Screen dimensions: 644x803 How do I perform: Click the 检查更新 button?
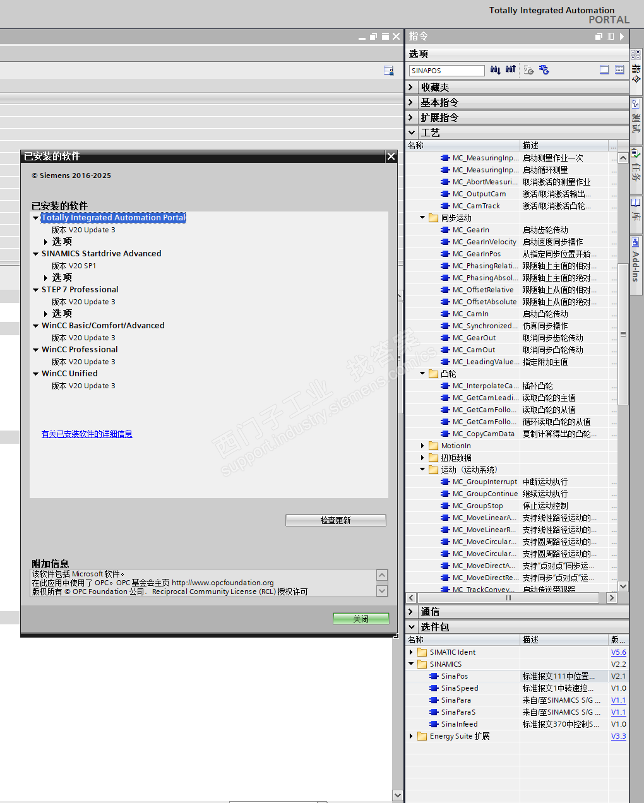point(336,520)
